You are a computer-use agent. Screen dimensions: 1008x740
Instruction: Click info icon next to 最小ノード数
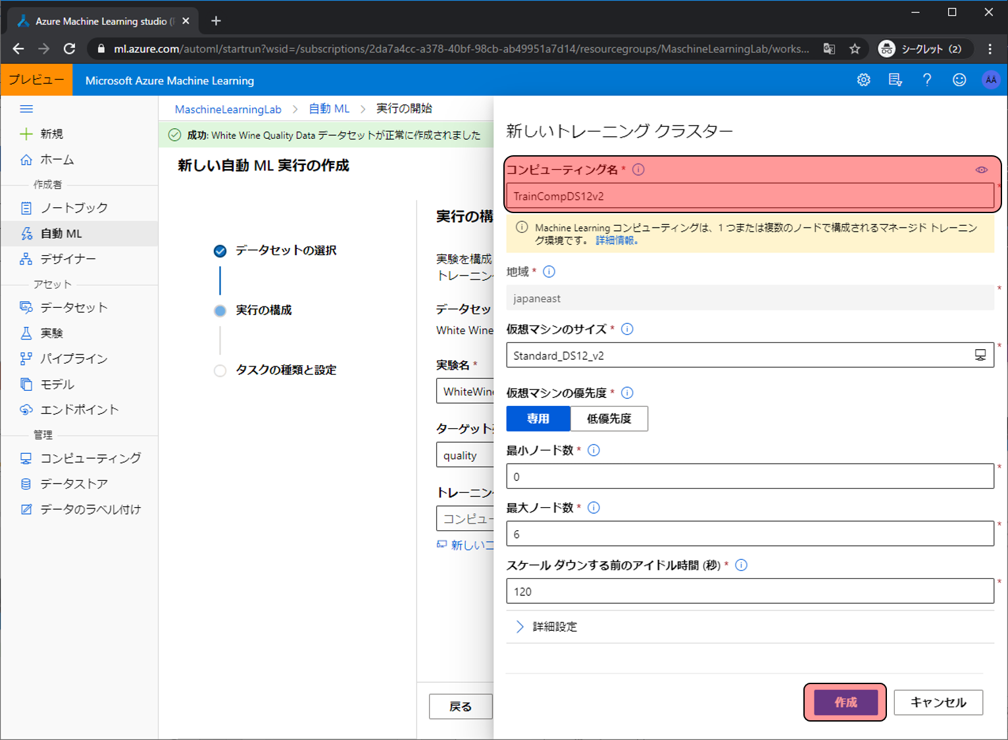pos(593,451)
